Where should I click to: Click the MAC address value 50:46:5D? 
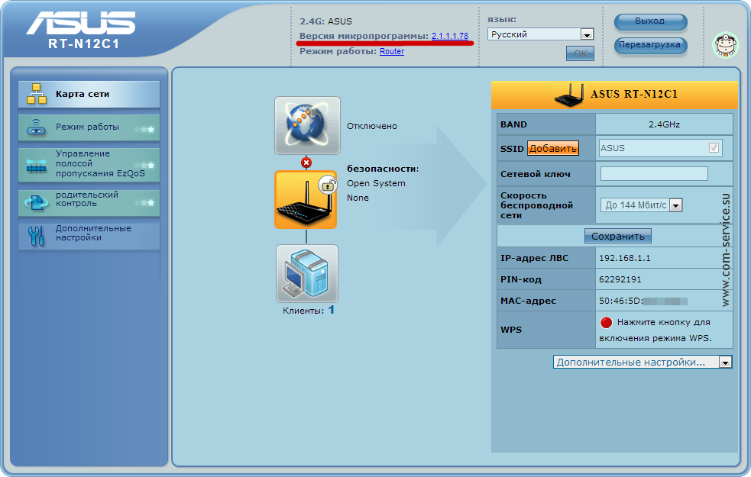[643, 301]
